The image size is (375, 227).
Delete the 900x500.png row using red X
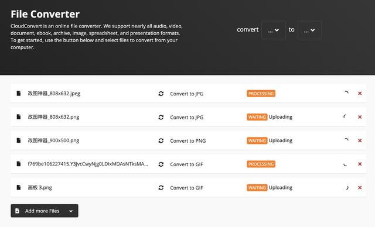pyautogui.click(x=360, y=140)
